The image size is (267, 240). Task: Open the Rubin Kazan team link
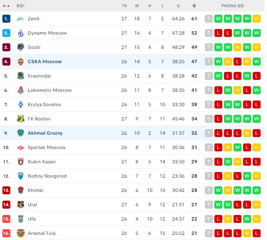click(x=41, y=162)
